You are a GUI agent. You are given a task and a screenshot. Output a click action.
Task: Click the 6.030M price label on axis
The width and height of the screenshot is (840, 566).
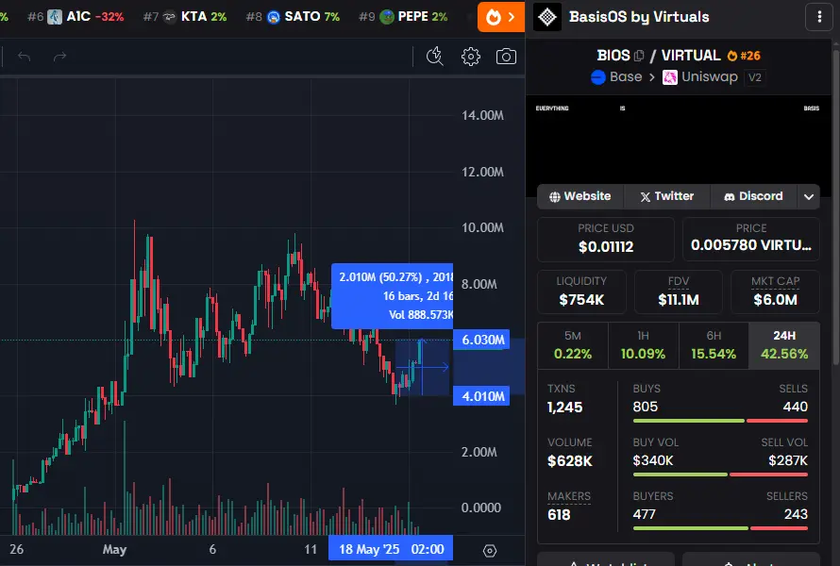(x=481, y=340)
